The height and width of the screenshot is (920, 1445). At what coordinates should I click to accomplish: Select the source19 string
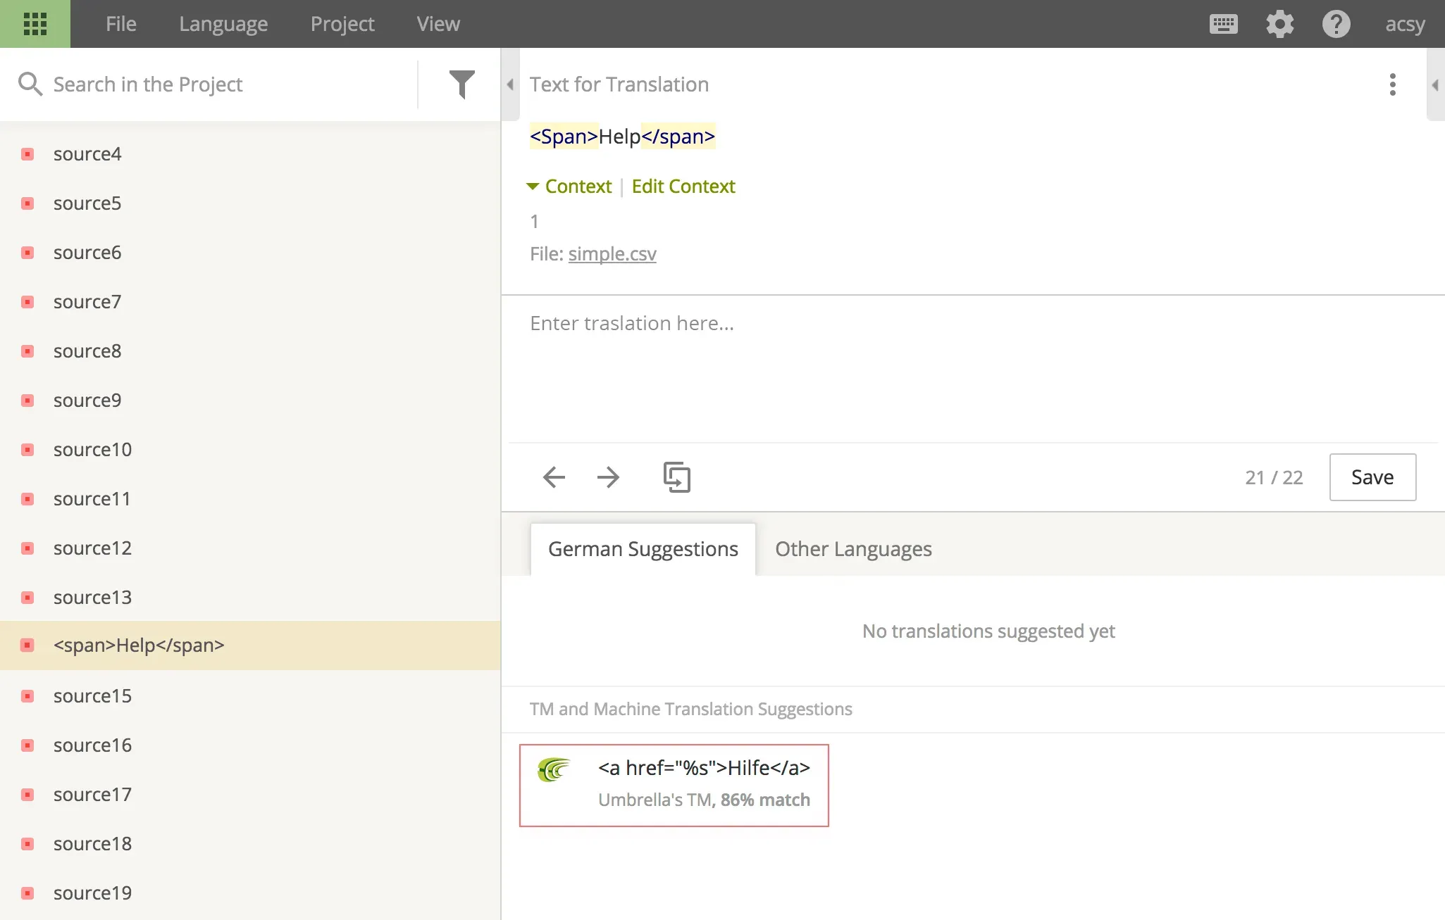click(x=250, y=893)
